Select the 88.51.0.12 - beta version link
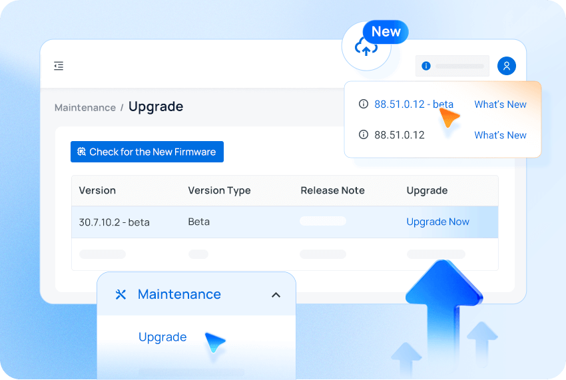566x380 pixels. 414,104
